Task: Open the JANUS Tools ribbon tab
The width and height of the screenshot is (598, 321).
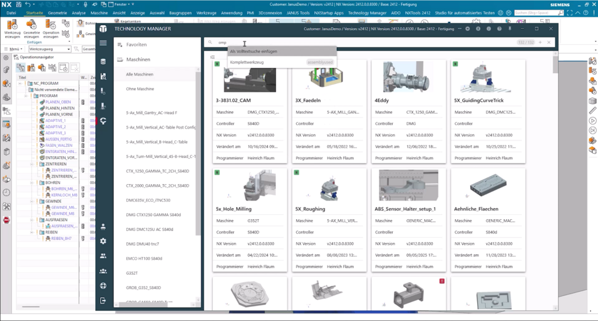Action: click(x=298, y=12)
